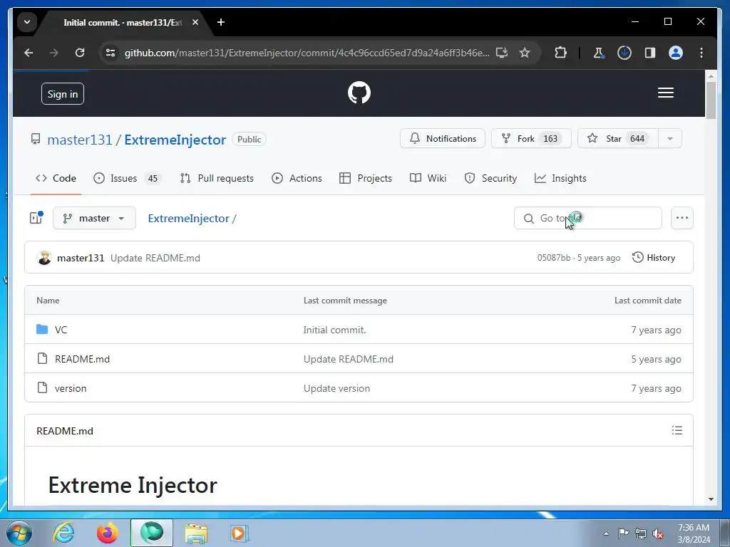Open commit hash 05087bb
The width and height of the screenshot is (730, 547).
coord(553,258)
